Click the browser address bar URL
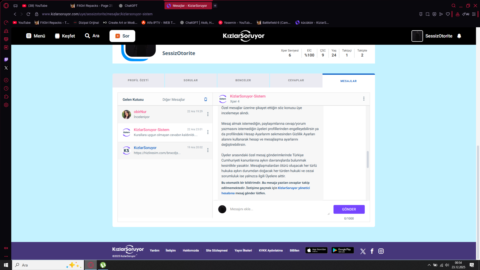The image size is (480, 270). [97, 14]
